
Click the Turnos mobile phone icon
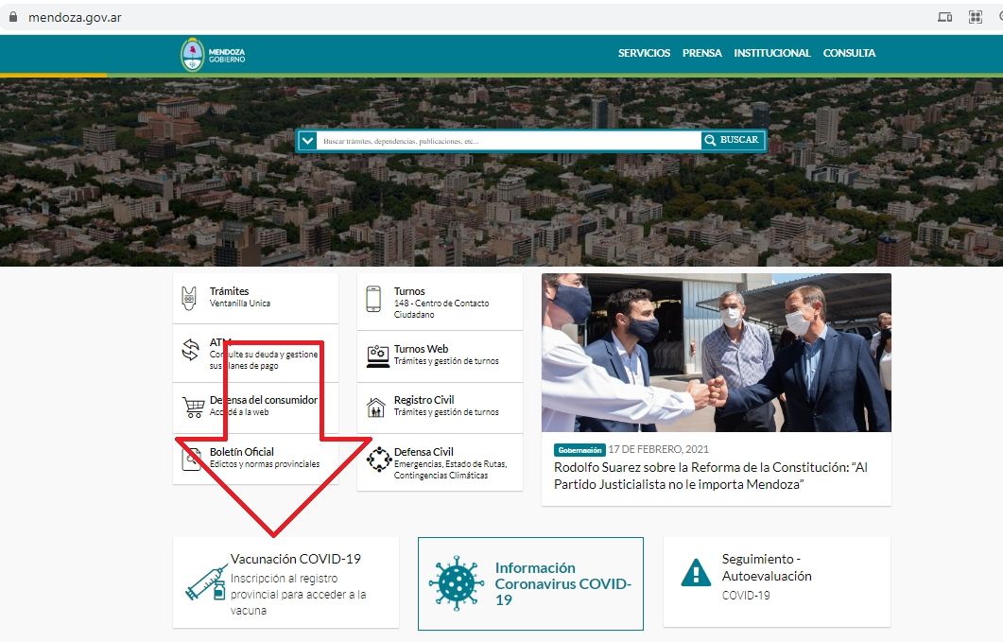pyautogui.click(x=374, y=298)
